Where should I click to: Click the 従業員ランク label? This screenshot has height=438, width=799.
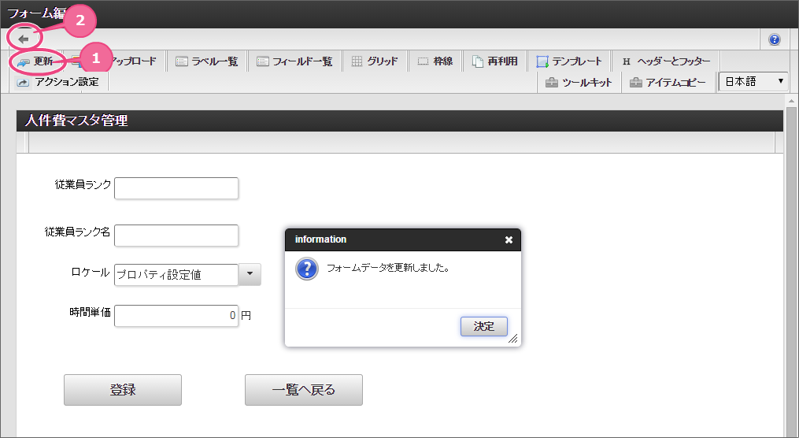(83, 184)
